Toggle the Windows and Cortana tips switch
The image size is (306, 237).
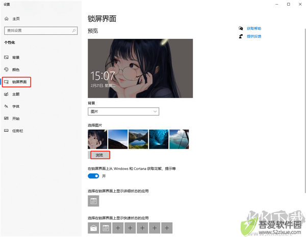[x=93, y=176]
